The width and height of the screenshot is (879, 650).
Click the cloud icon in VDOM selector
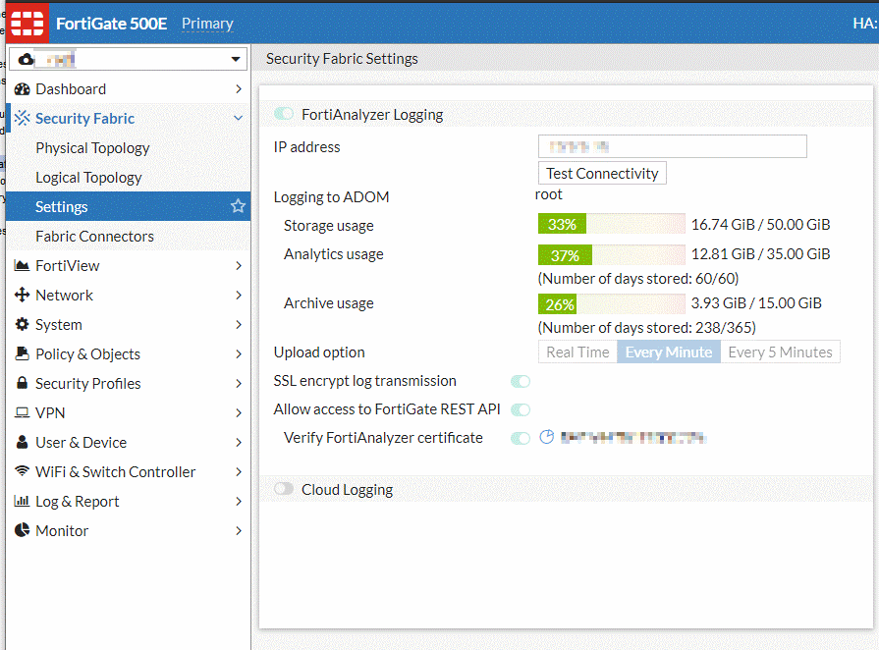click(26, 59)
